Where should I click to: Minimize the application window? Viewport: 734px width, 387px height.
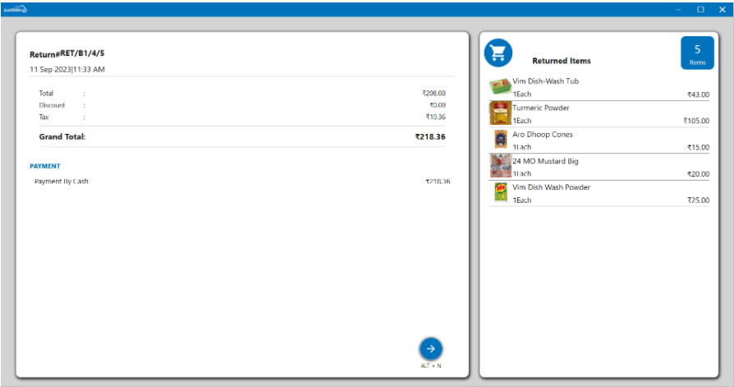point(678,9)
